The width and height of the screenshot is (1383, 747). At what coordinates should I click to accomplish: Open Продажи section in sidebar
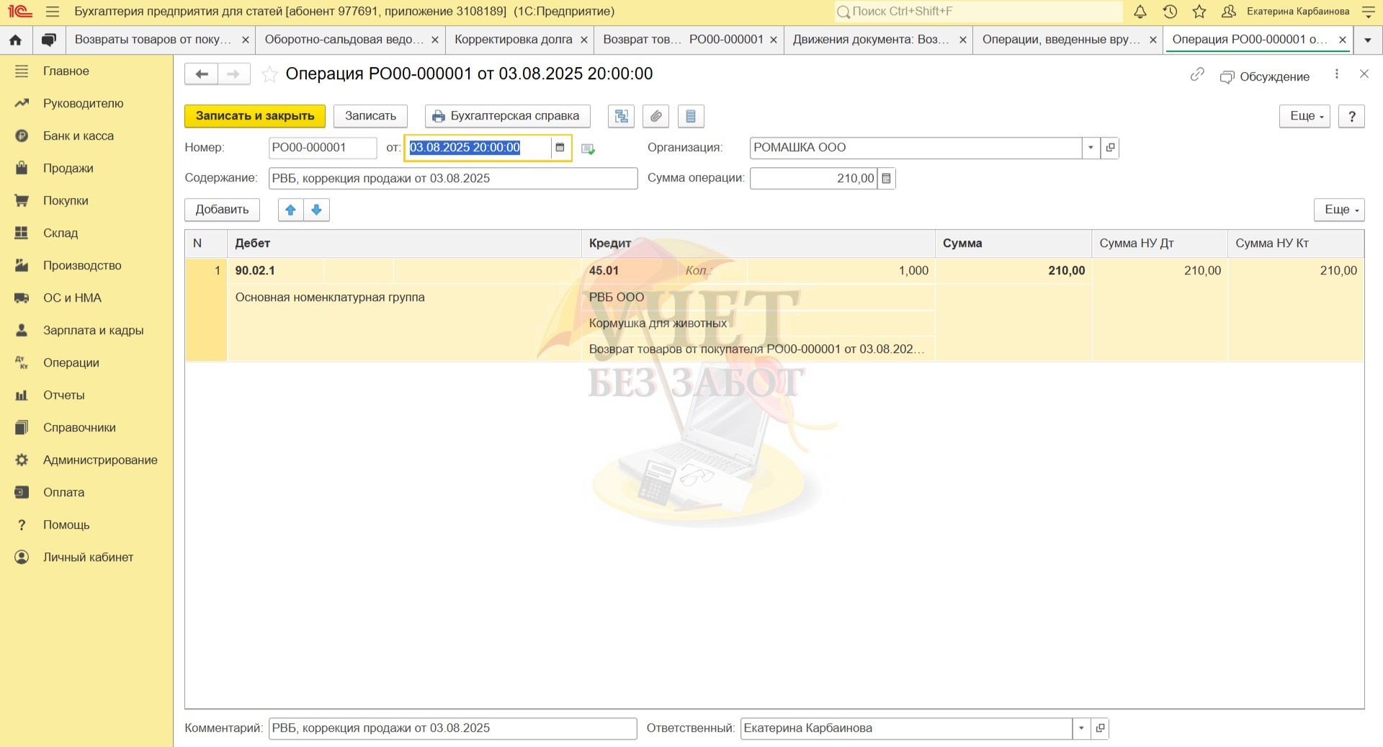pyautogui.click(x=68, y=169)
